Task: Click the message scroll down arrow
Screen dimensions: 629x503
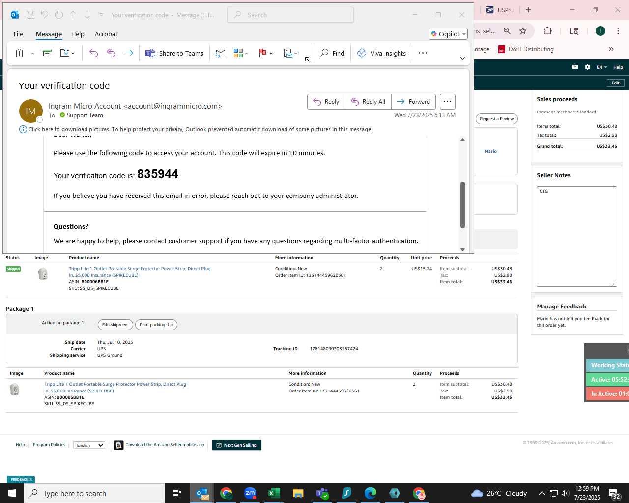Action: (462, 249)
